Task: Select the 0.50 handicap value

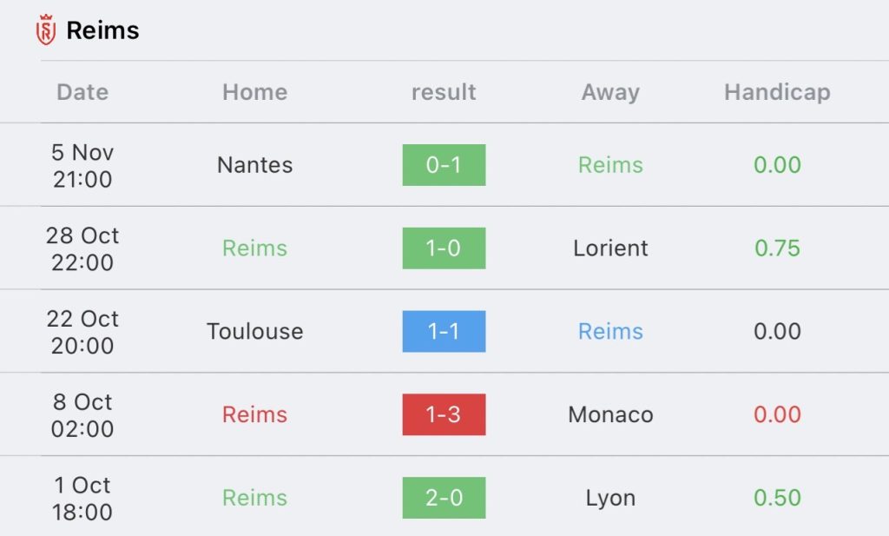Action: coord(777,498)
